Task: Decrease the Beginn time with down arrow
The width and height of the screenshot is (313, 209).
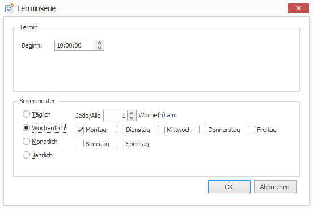Action: click(99, 48)
